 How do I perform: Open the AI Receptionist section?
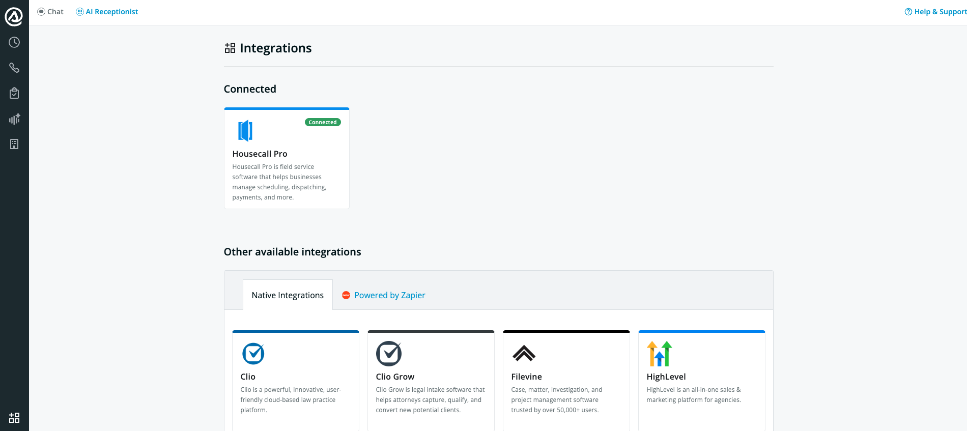(x=107, y=12)
